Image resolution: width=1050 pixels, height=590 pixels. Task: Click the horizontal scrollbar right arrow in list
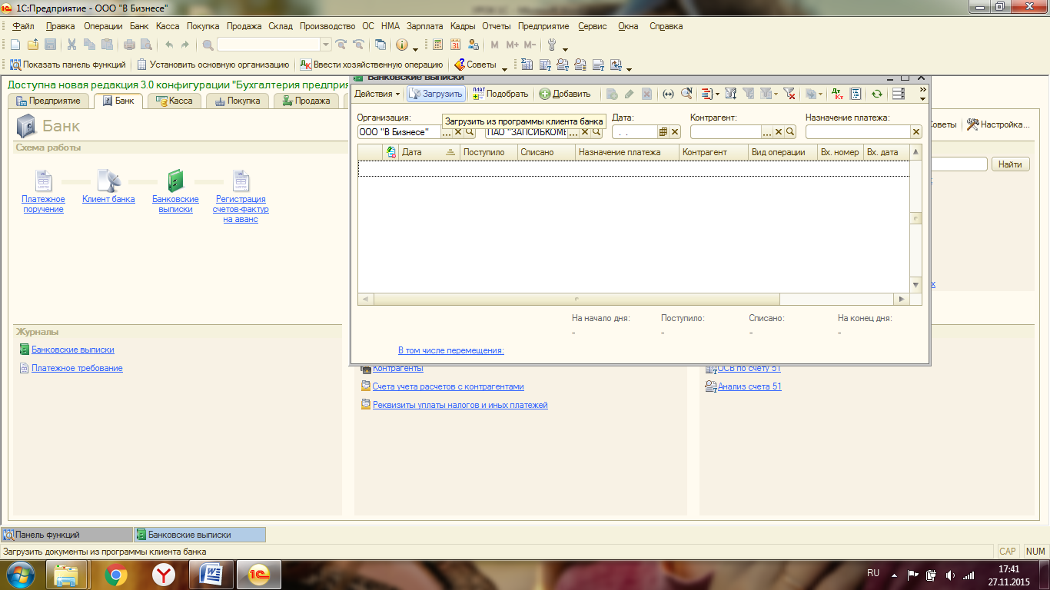click(902, 299)
